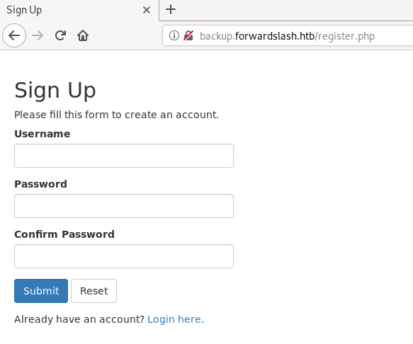Open a new browser tab
This screenshot has width=413, height=344.
point(171,10)
